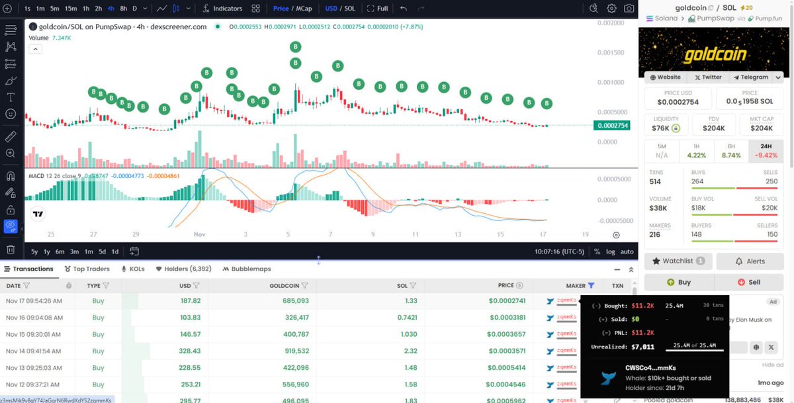Viewport: 794px width, 403px height.
Task: Open the SOL column filter
Action: (413, 286)
